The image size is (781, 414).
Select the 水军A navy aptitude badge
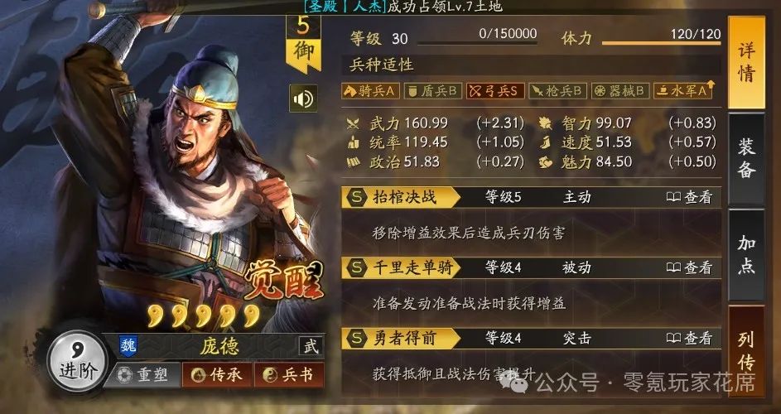(x=683, y=91)
